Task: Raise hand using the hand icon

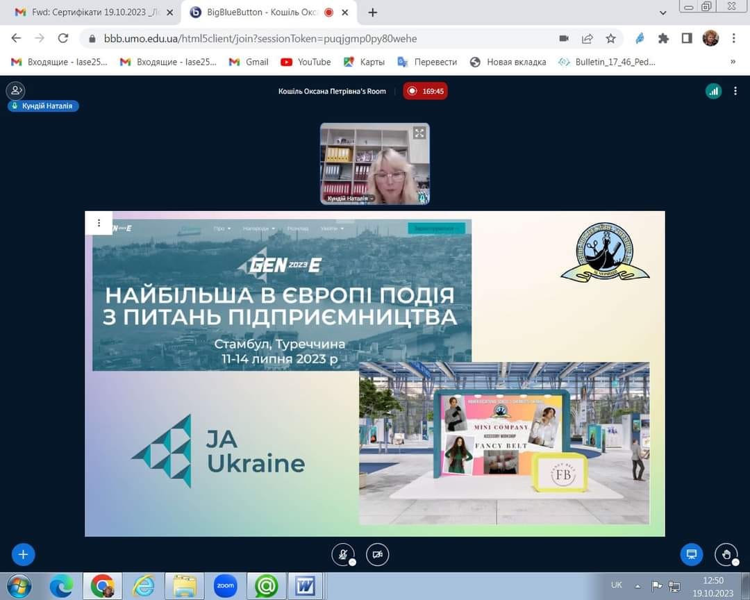Action: (x=726, y=555)
